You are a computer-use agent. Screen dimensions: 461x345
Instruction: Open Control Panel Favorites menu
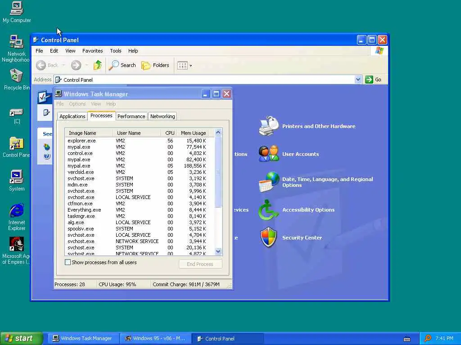(93, 51)
